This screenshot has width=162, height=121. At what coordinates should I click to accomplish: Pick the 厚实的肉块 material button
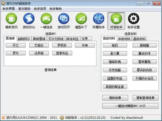click(145, 70)
